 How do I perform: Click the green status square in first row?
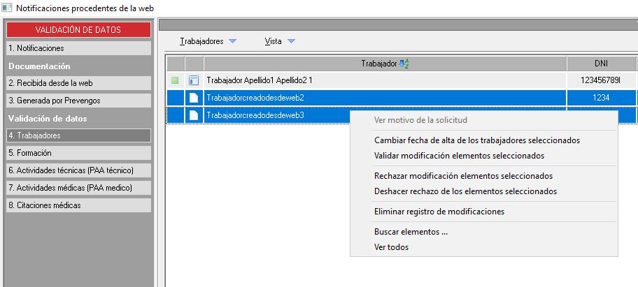point(175,80)
